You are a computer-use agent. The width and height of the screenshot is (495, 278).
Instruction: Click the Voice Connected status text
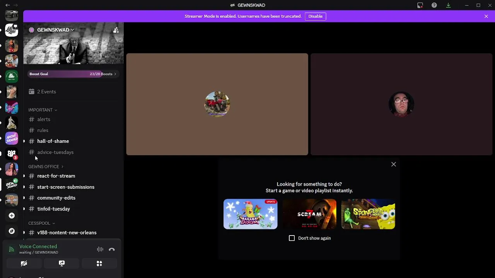pos(38,246)
